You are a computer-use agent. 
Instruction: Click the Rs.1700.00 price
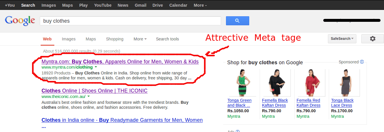pos(342,111)
